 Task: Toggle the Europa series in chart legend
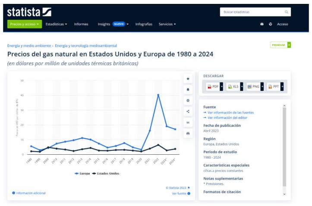pyautogui.click(x=82, y=173)
